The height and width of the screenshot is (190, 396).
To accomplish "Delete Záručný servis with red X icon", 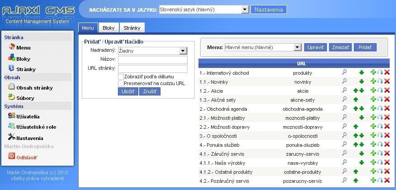I will click(387, 153).
